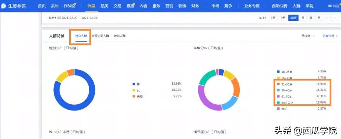Click the 淘气值分布（日均值） heading
341x139 pixels.
[x=210, y=132]
